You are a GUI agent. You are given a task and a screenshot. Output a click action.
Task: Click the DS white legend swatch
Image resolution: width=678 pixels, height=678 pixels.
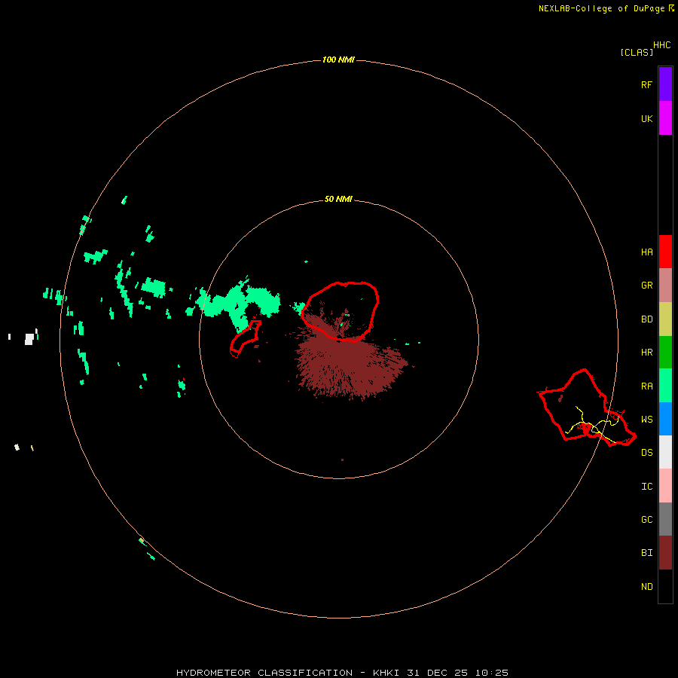coord(665,452)
